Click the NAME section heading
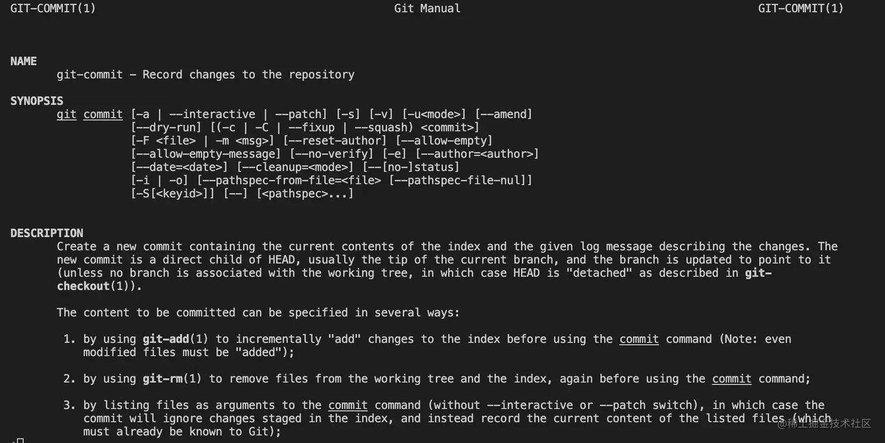The width and height of the screenshot is (885, 443). pyautogui.click(x=23, y=61)
